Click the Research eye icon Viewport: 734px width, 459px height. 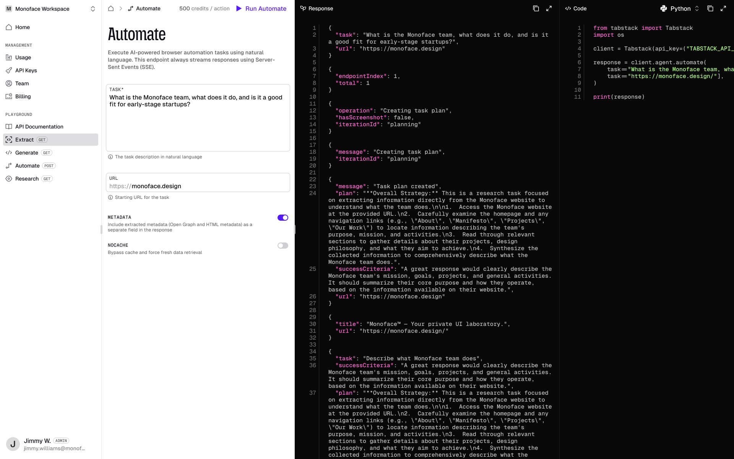pos(9,179)
